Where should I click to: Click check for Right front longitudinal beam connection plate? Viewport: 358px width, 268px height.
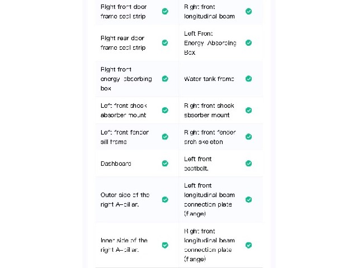(x=248, y=245)
